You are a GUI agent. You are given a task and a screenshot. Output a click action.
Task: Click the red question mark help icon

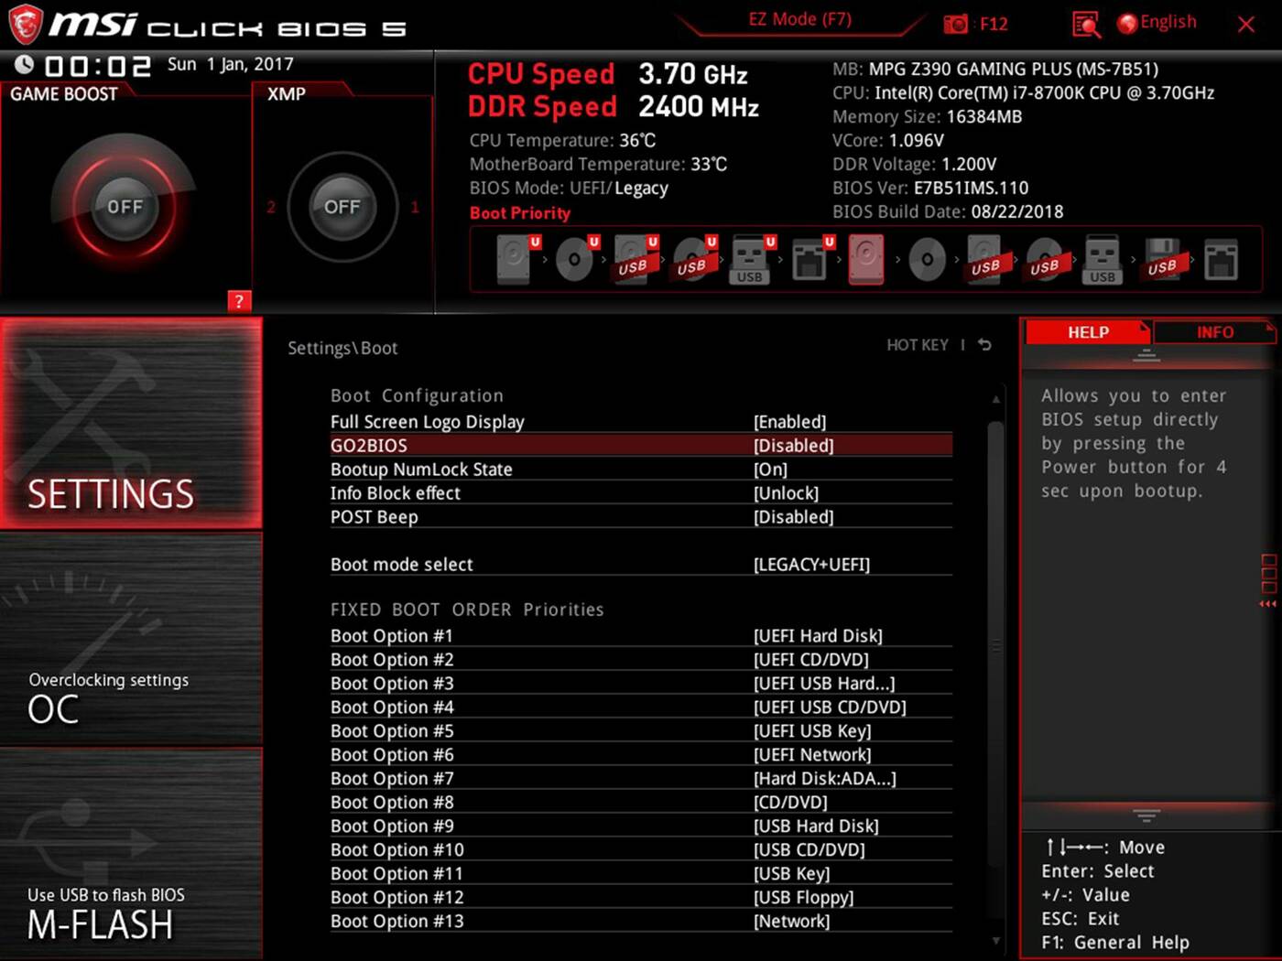[238, 301]
